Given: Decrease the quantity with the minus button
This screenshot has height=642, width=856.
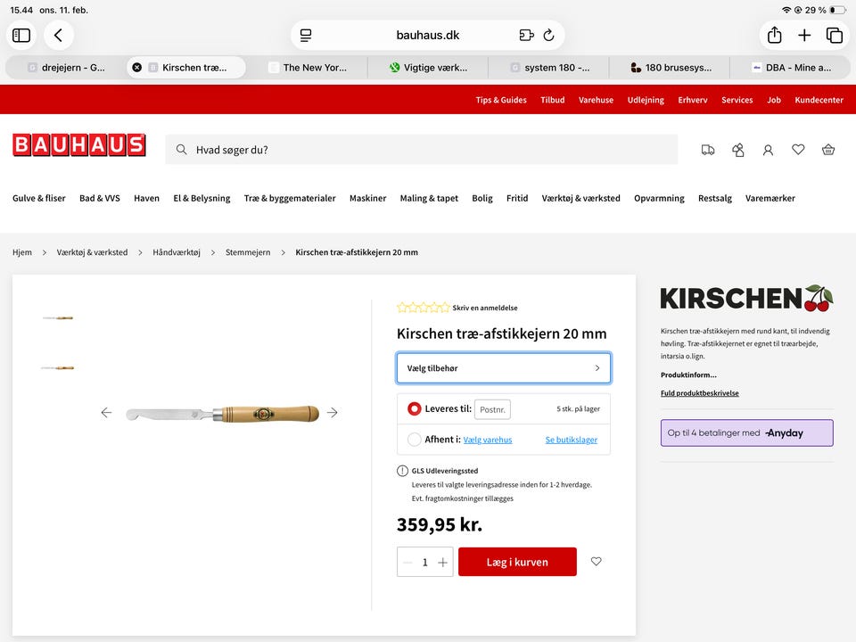Looking at the screenshot, I should click(x=407, y=563).
